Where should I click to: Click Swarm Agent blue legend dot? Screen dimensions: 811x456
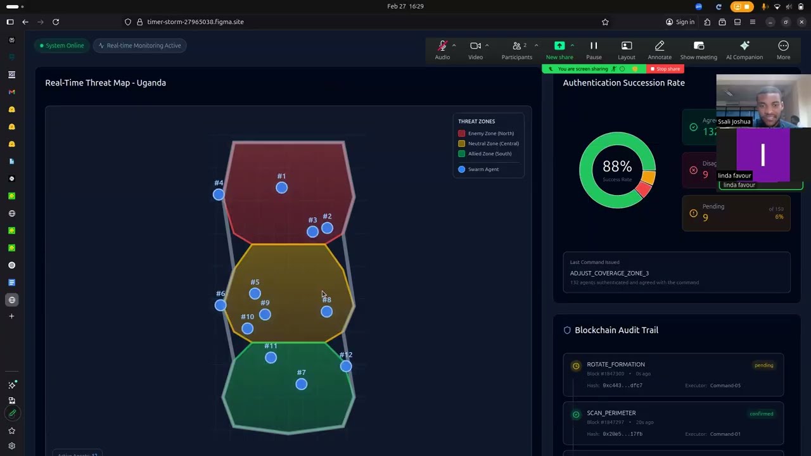click(462, 169)
